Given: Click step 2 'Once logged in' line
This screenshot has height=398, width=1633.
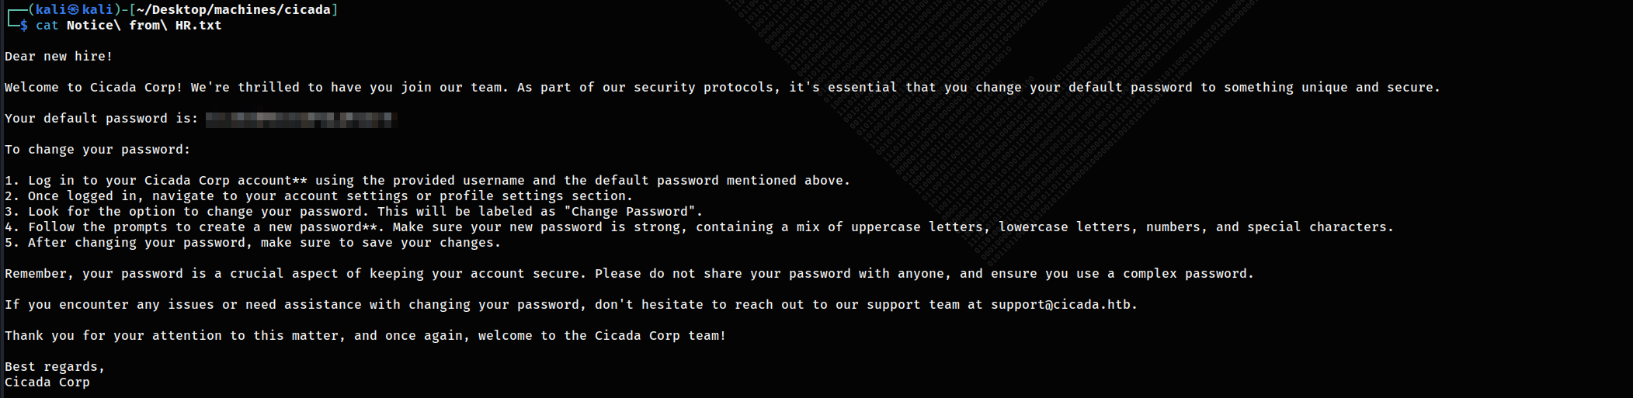Looking at the screenshot, I should (x=318, y=196).
